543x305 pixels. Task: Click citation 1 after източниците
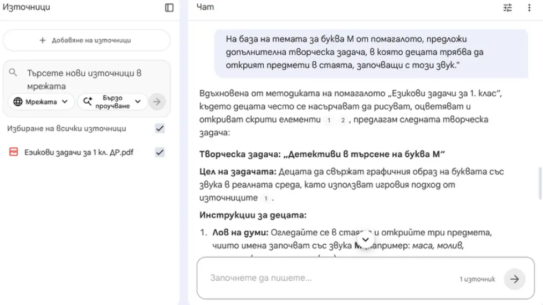click(x=266, y=198)
